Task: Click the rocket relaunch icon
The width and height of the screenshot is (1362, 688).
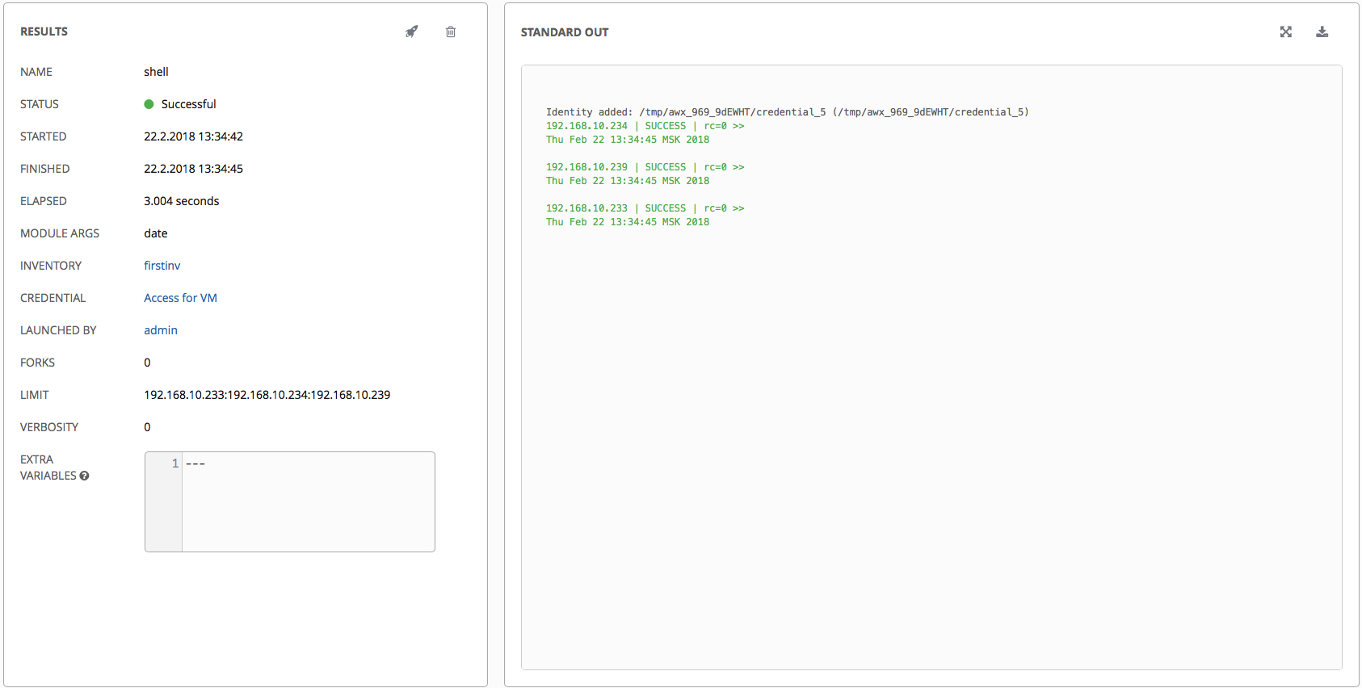Action: tap(412, 31)
